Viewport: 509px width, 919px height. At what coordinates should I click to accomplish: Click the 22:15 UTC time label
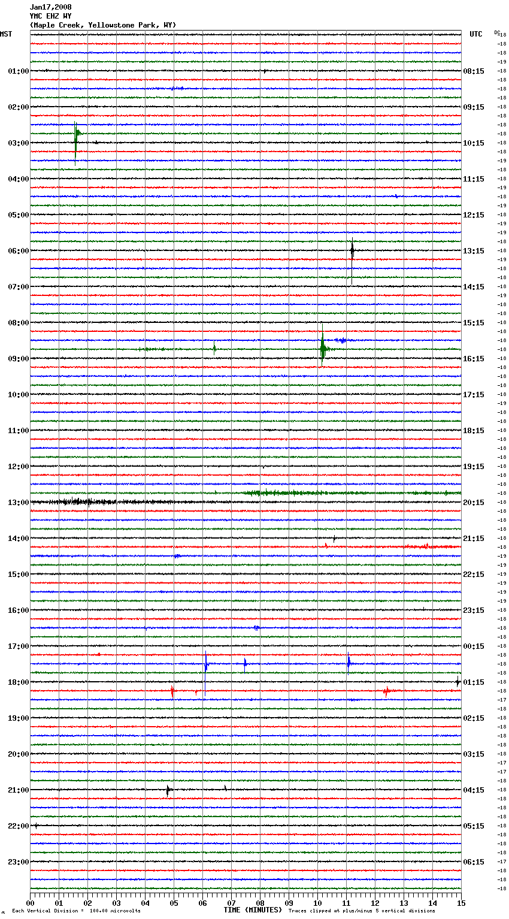pyautogui.click(x=474, y=575)
